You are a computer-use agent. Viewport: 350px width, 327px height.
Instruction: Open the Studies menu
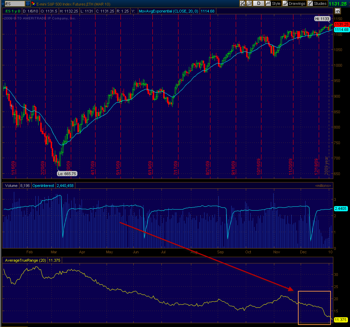click(x=317, y=3)
